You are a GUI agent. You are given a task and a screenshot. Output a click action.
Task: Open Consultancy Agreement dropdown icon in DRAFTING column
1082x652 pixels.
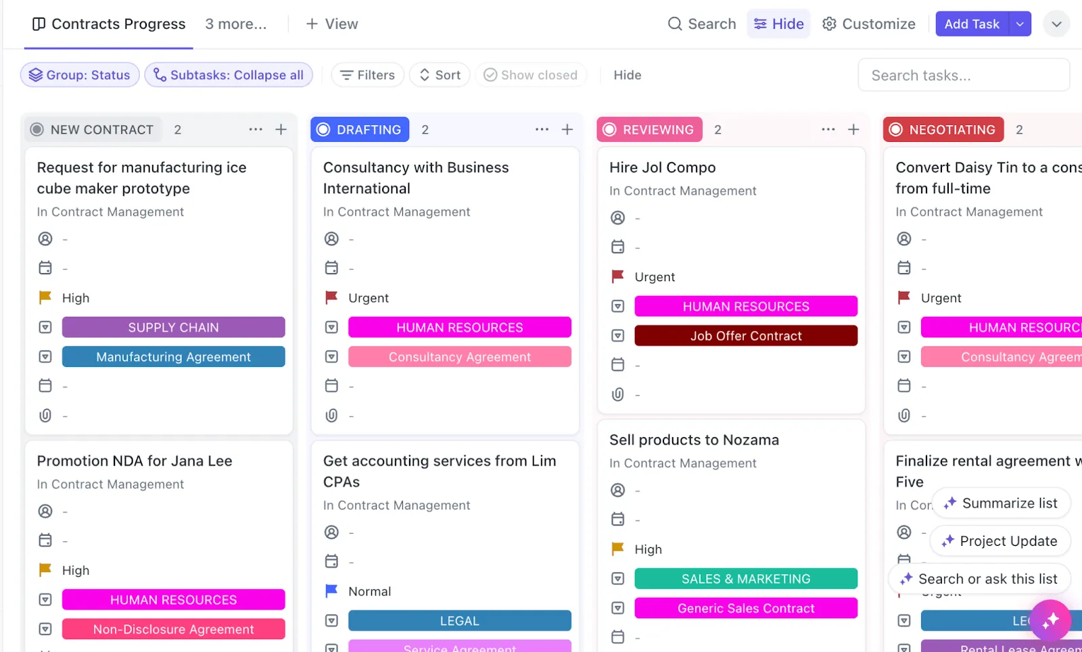(x=331, y=357)
